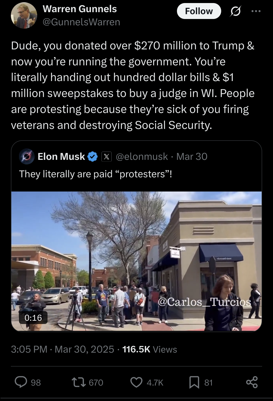Click Elon Musk's quoted avatar
This screenshot has width=273, height=401.
pyautogui.click(x=27, y=157)
